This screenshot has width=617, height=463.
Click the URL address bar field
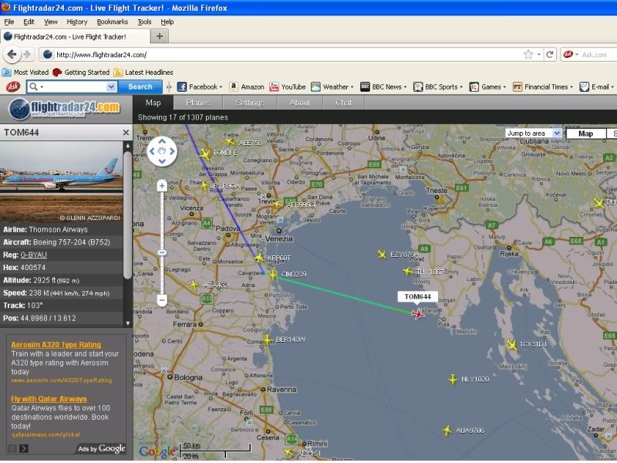(281, 54)
